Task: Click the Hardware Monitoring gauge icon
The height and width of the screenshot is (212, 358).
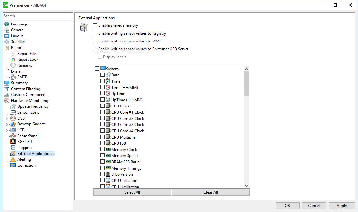Action: click(7, 101)
